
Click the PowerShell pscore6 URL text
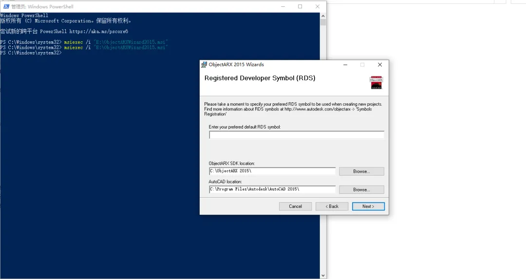tap(98, 31)
